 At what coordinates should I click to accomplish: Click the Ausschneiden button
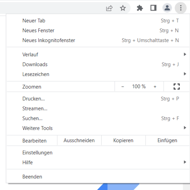pos(79,140)
